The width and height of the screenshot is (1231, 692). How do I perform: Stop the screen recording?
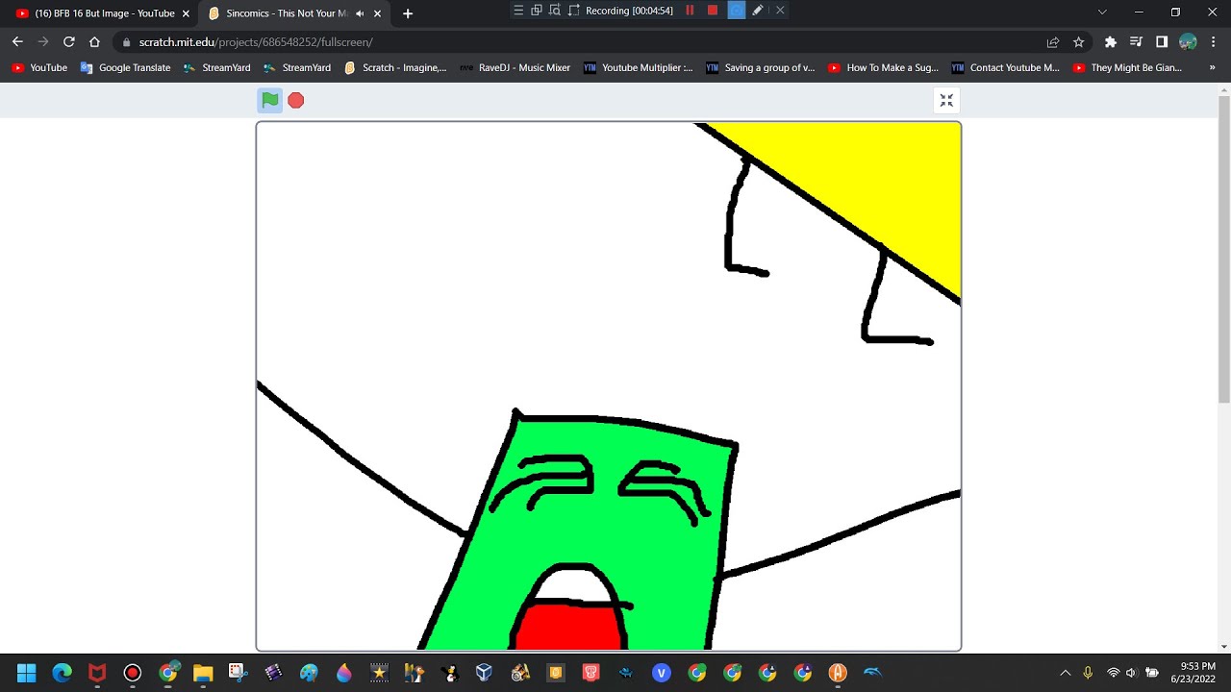coord(713,11)
